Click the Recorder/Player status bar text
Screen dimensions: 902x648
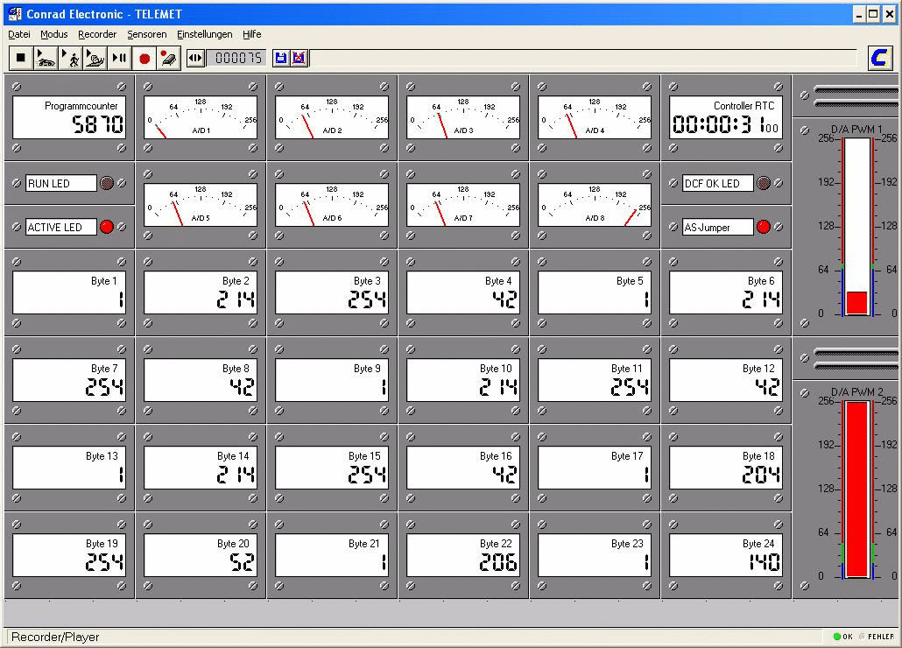coord(55,637)
